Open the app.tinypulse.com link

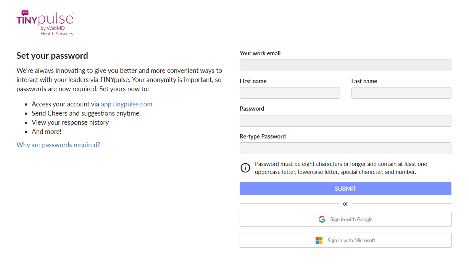(126, 104)
